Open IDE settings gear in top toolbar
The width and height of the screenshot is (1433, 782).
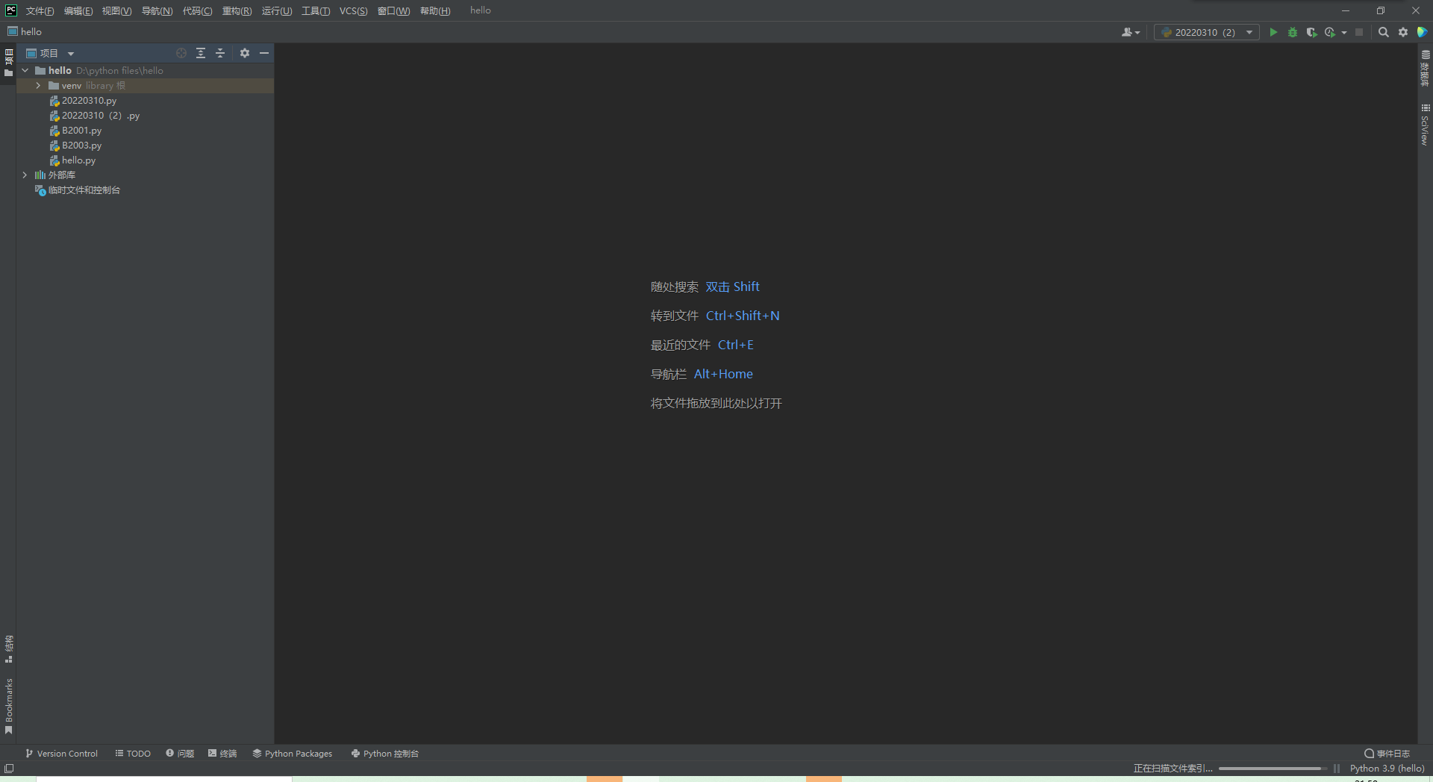1403,32
